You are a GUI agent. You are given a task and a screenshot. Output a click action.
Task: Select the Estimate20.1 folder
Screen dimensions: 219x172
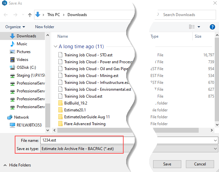75,110
